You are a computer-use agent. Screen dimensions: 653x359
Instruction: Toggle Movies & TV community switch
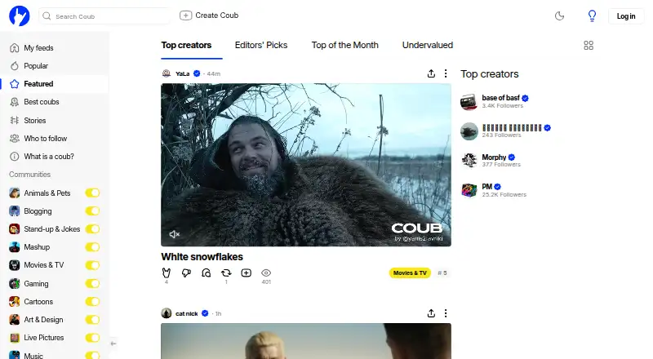92,265
